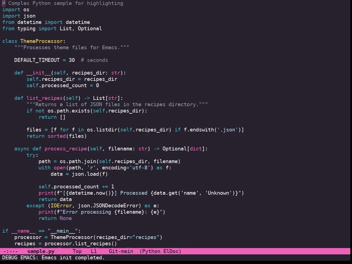The width and height of the screenshot is (352, 264).
Task: Click the word 'Optional' in typing import
Action: pos(90,29)
